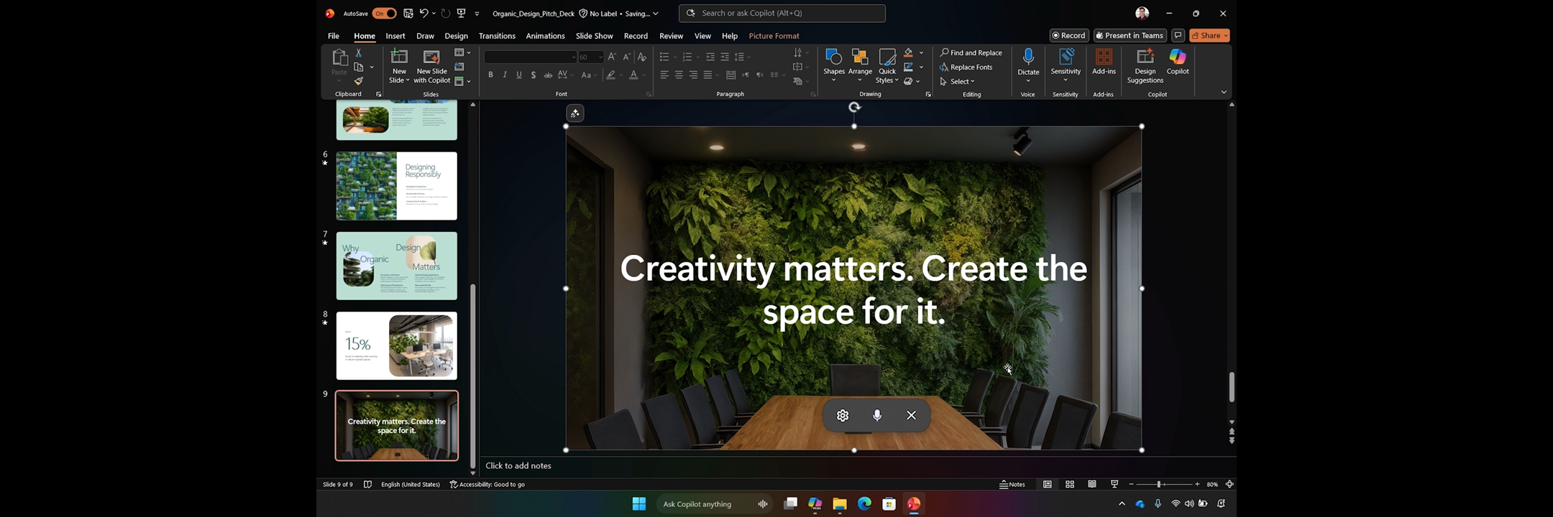Viewport: 1553px width, 517px height.
Task: Increase list indent level icon
Action: [x=725, y=57]
